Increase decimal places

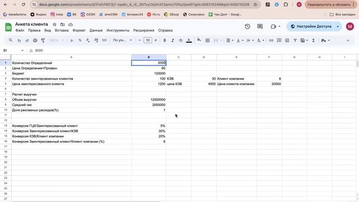[96, 40]
